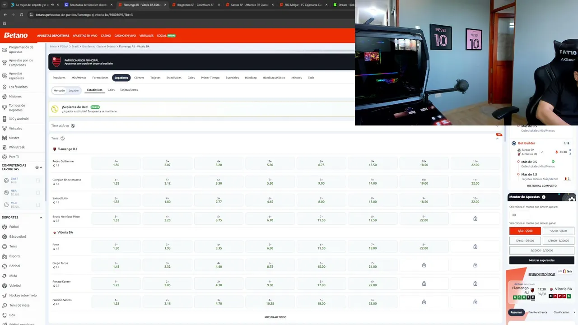Select the Hockey sobre hielo icon
578x325 pixels.
4,295
